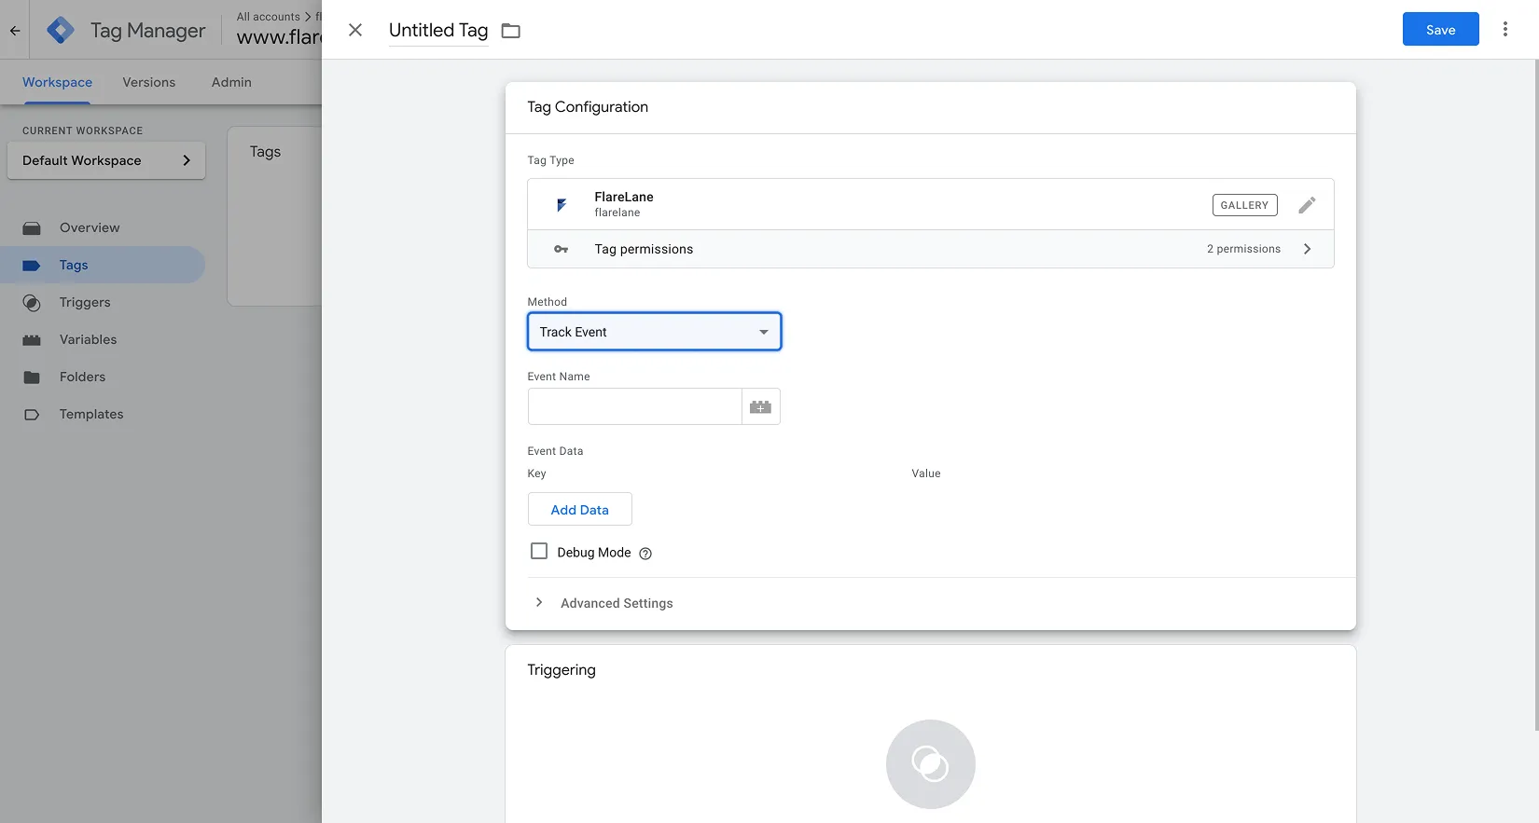This screenshot has width=1539, height=823.
Task: Click the Variables brick icon in sidebar
Action: pyautogui.click(x=32, y=340)
